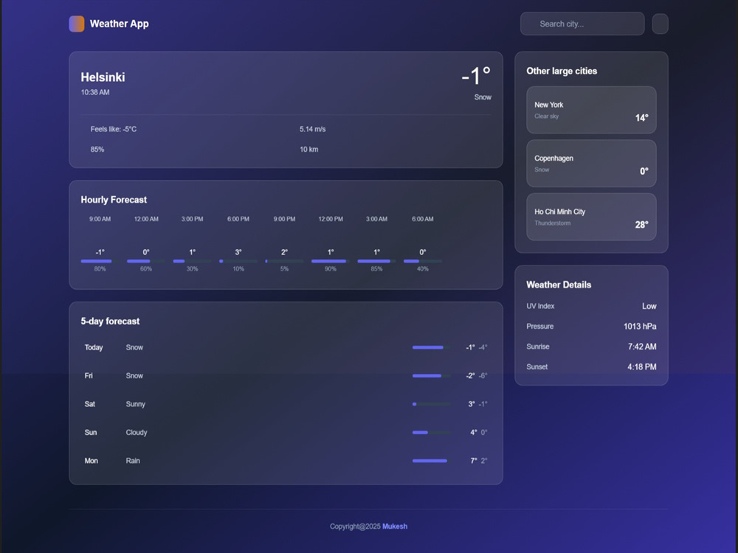The width and height of the screenshot is (738, 553).
Task: Open the Copenhagen city card
Action: [x=591, y=164]
